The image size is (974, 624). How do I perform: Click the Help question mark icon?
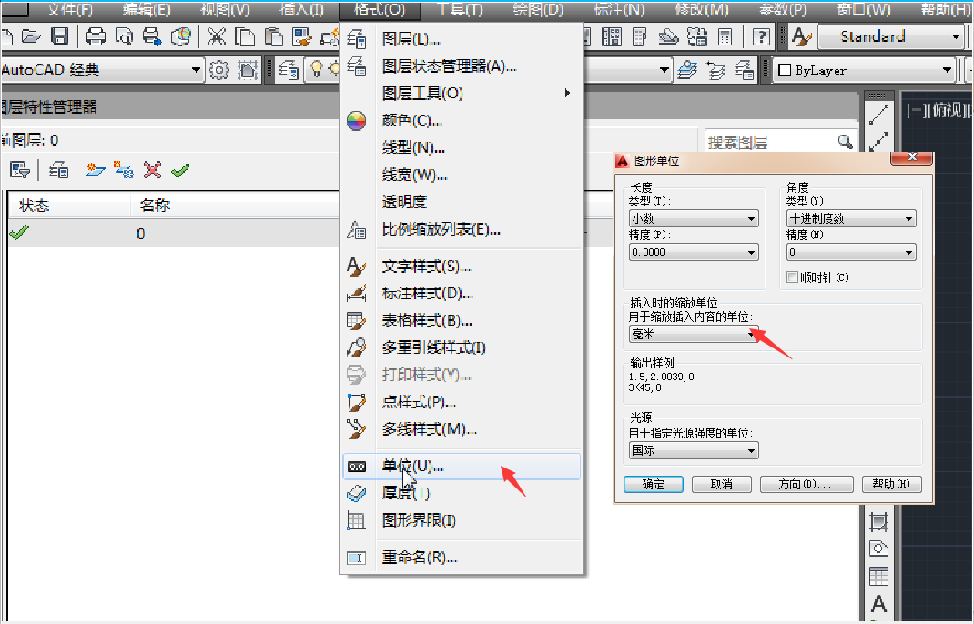761,36
